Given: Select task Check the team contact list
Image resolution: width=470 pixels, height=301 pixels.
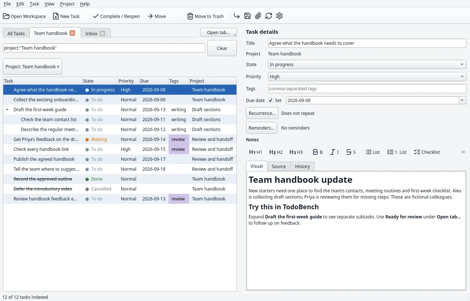Looking at the screenshot, I should [x=120, y=120].
